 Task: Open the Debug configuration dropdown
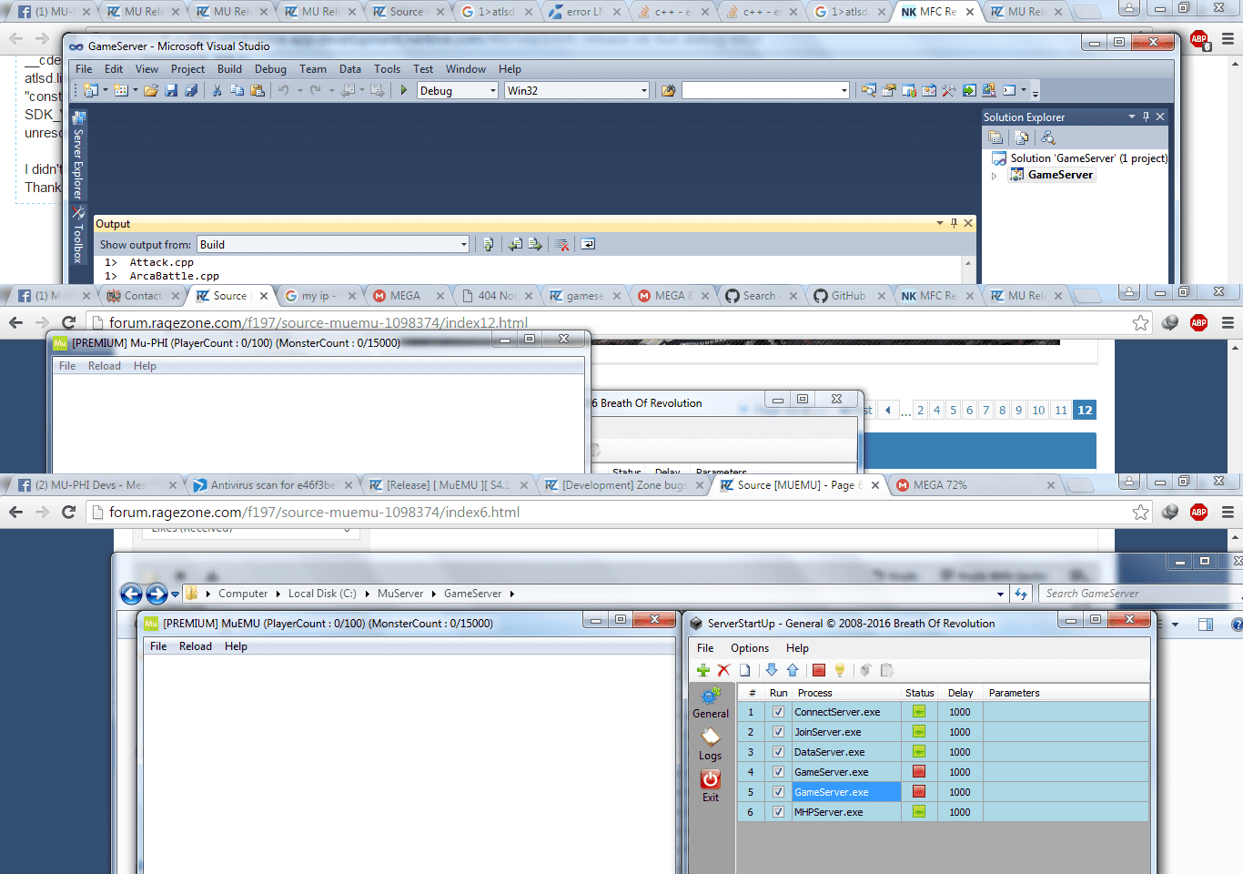(x=493, y=90)
